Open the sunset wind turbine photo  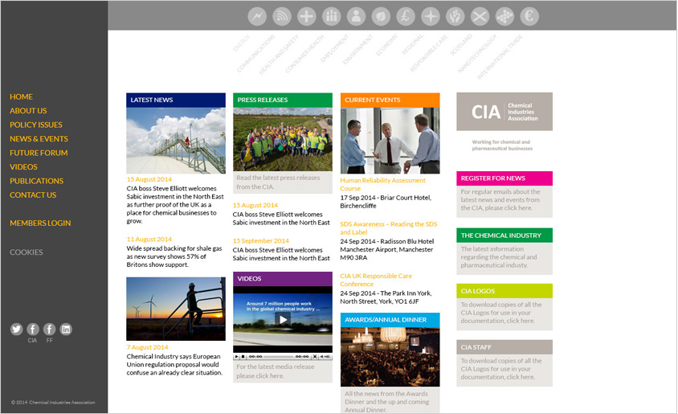coord(176,309)
